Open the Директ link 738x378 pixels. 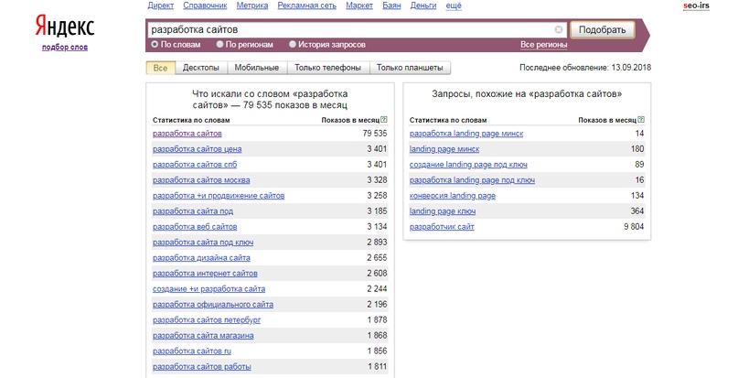(161, 5)
